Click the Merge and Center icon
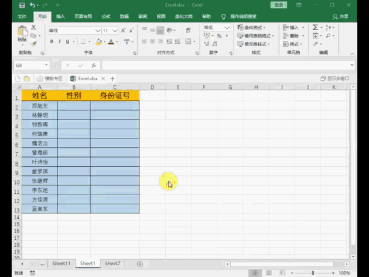The image size is (369, 277). point(189,42)
